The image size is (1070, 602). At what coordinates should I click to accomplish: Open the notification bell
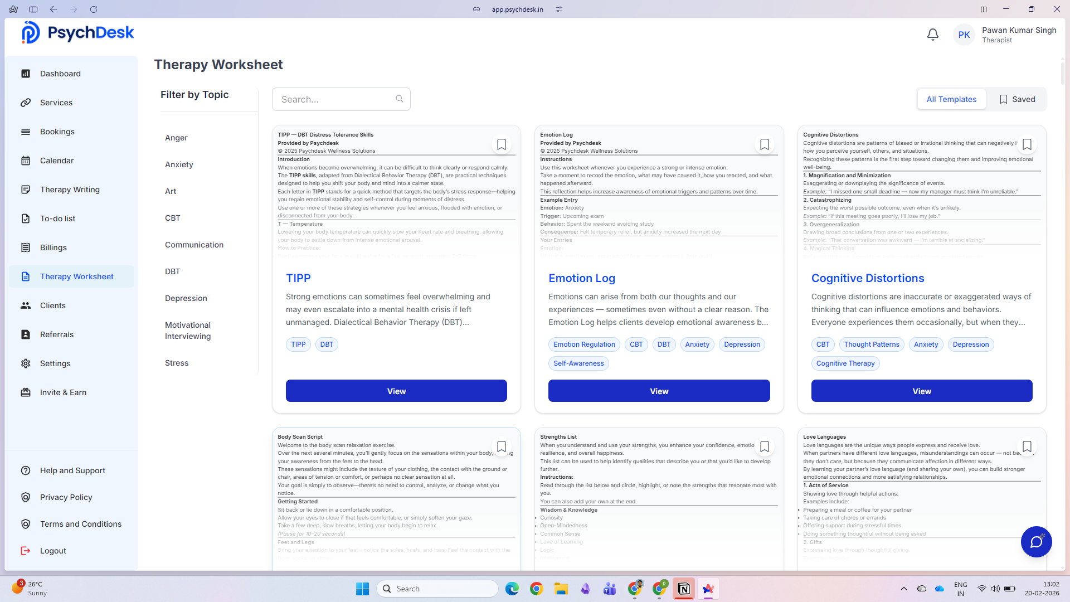(932, 34)
